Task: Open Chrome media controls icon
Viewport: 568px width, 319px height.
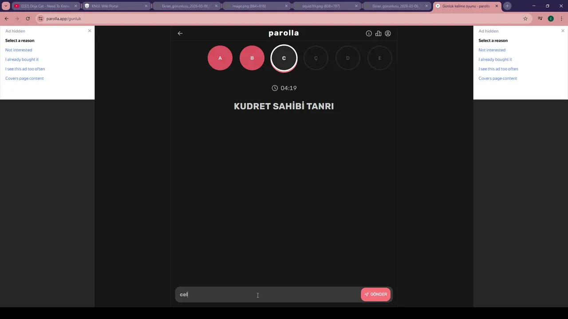Action: tap(540, 19)
